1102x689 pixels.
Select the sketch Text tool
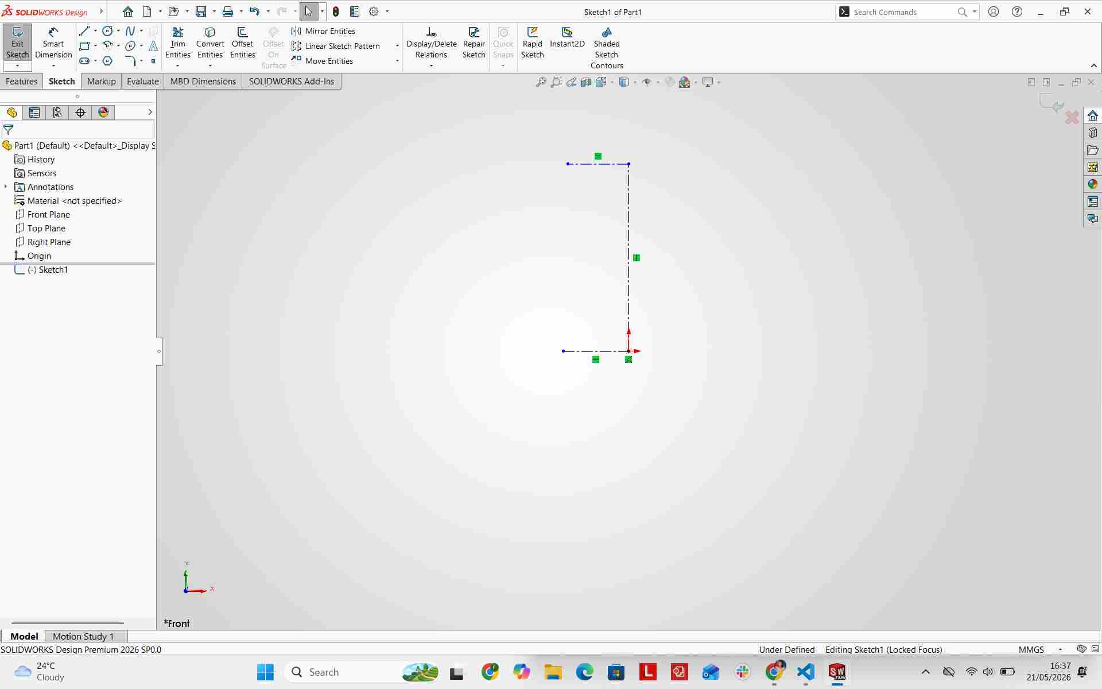(x=153, y=46)
